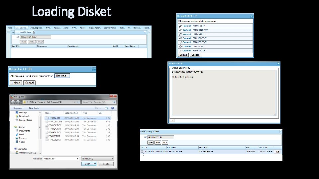
Task: Open the Load Dokumen menu
Action: [x=21, y=28]
